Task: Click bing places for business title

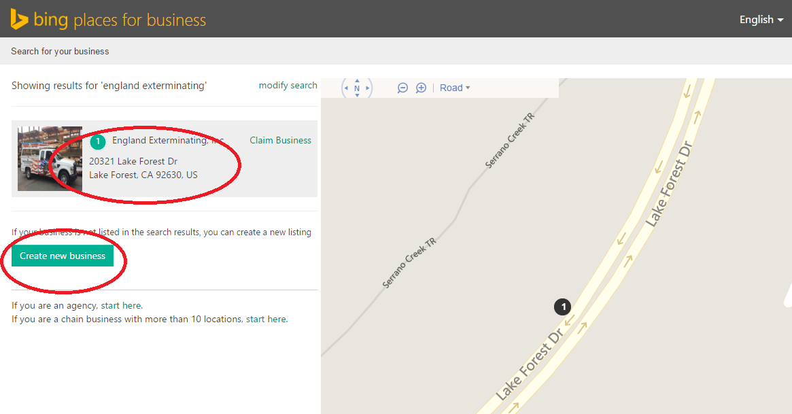Action: pos(120,20)
